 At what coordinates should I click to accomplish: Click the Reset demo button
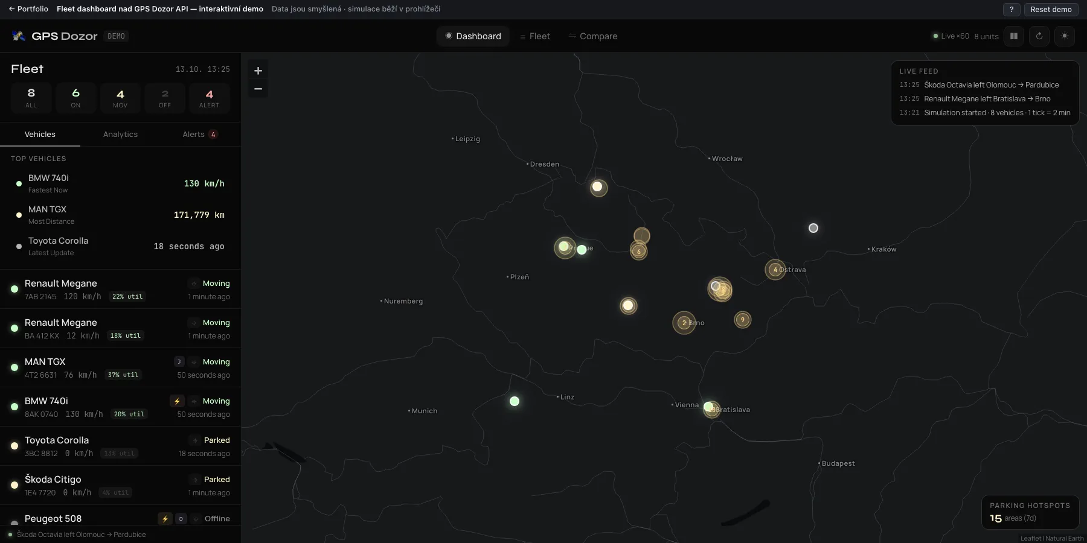(1051, 9)
